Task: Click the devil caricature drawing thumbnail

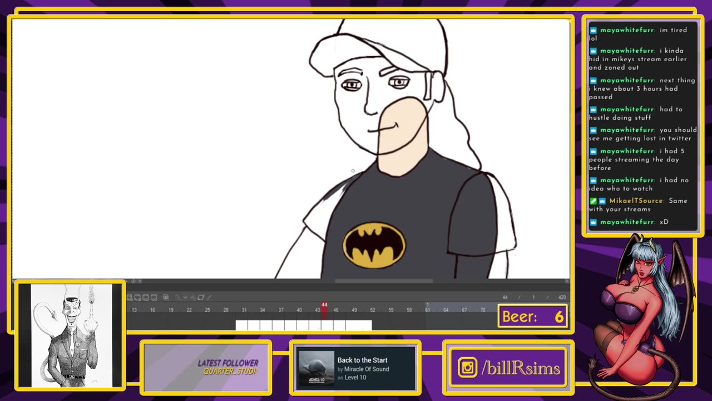Action: pyautogui.click(x=71, y=335)
